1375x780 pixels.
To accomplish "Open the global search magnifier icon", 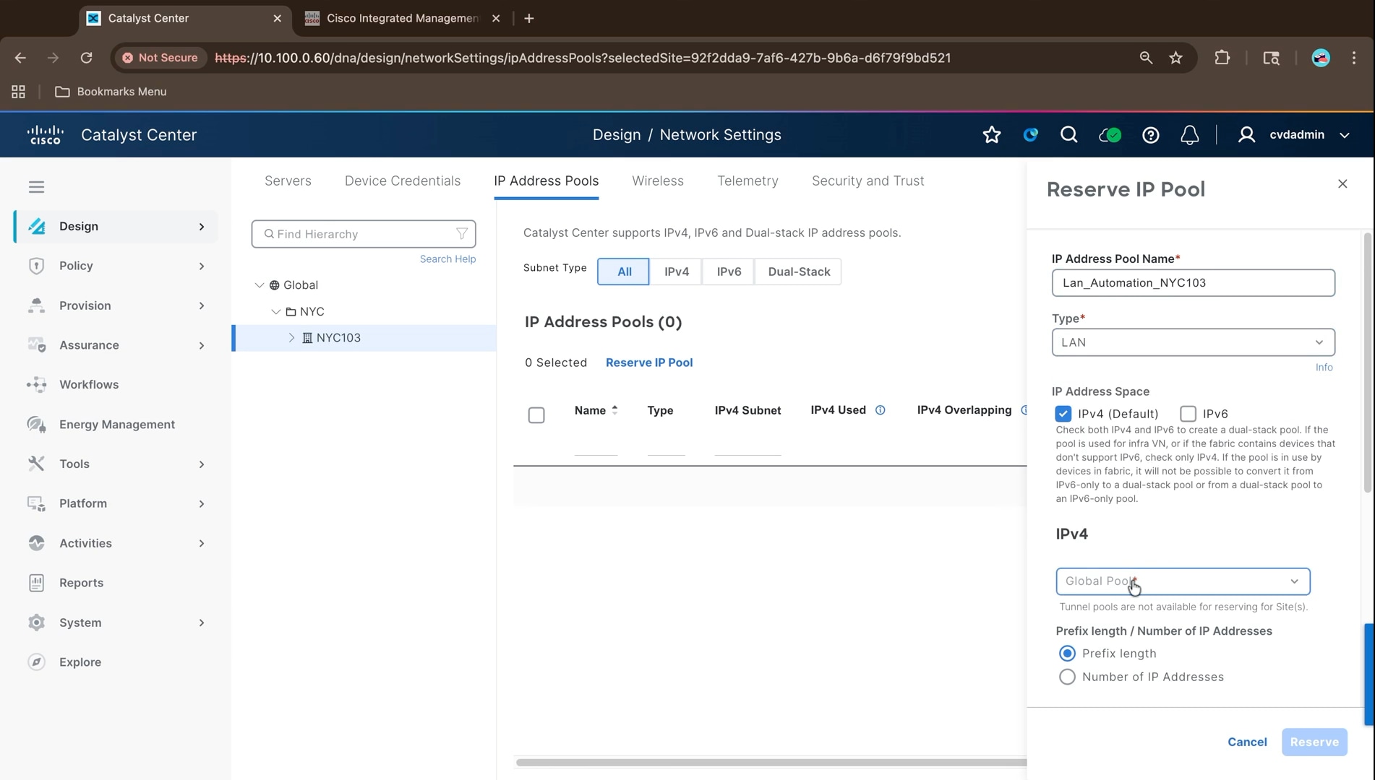I will (x=1068, y=135).
